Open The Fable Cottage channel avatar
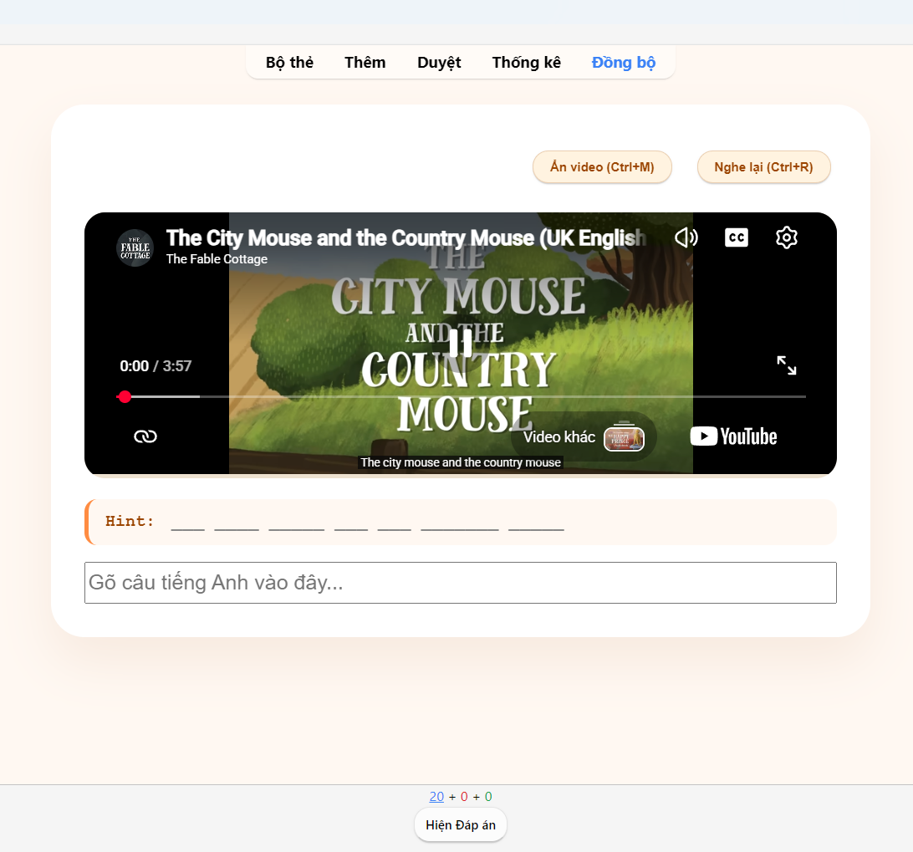 coord(135,248)
